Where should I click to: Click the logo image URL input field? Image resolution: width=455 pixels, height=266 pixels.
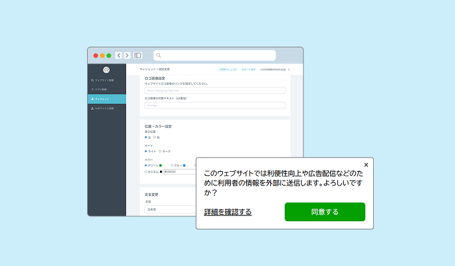pos(214,91)
